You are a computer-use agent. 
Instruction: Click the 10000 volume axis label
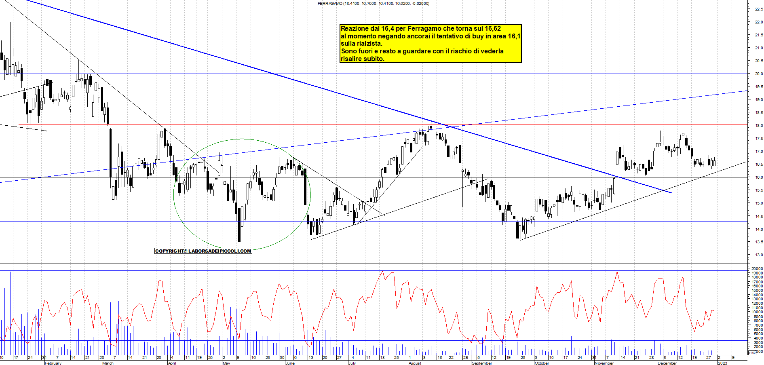757,312
